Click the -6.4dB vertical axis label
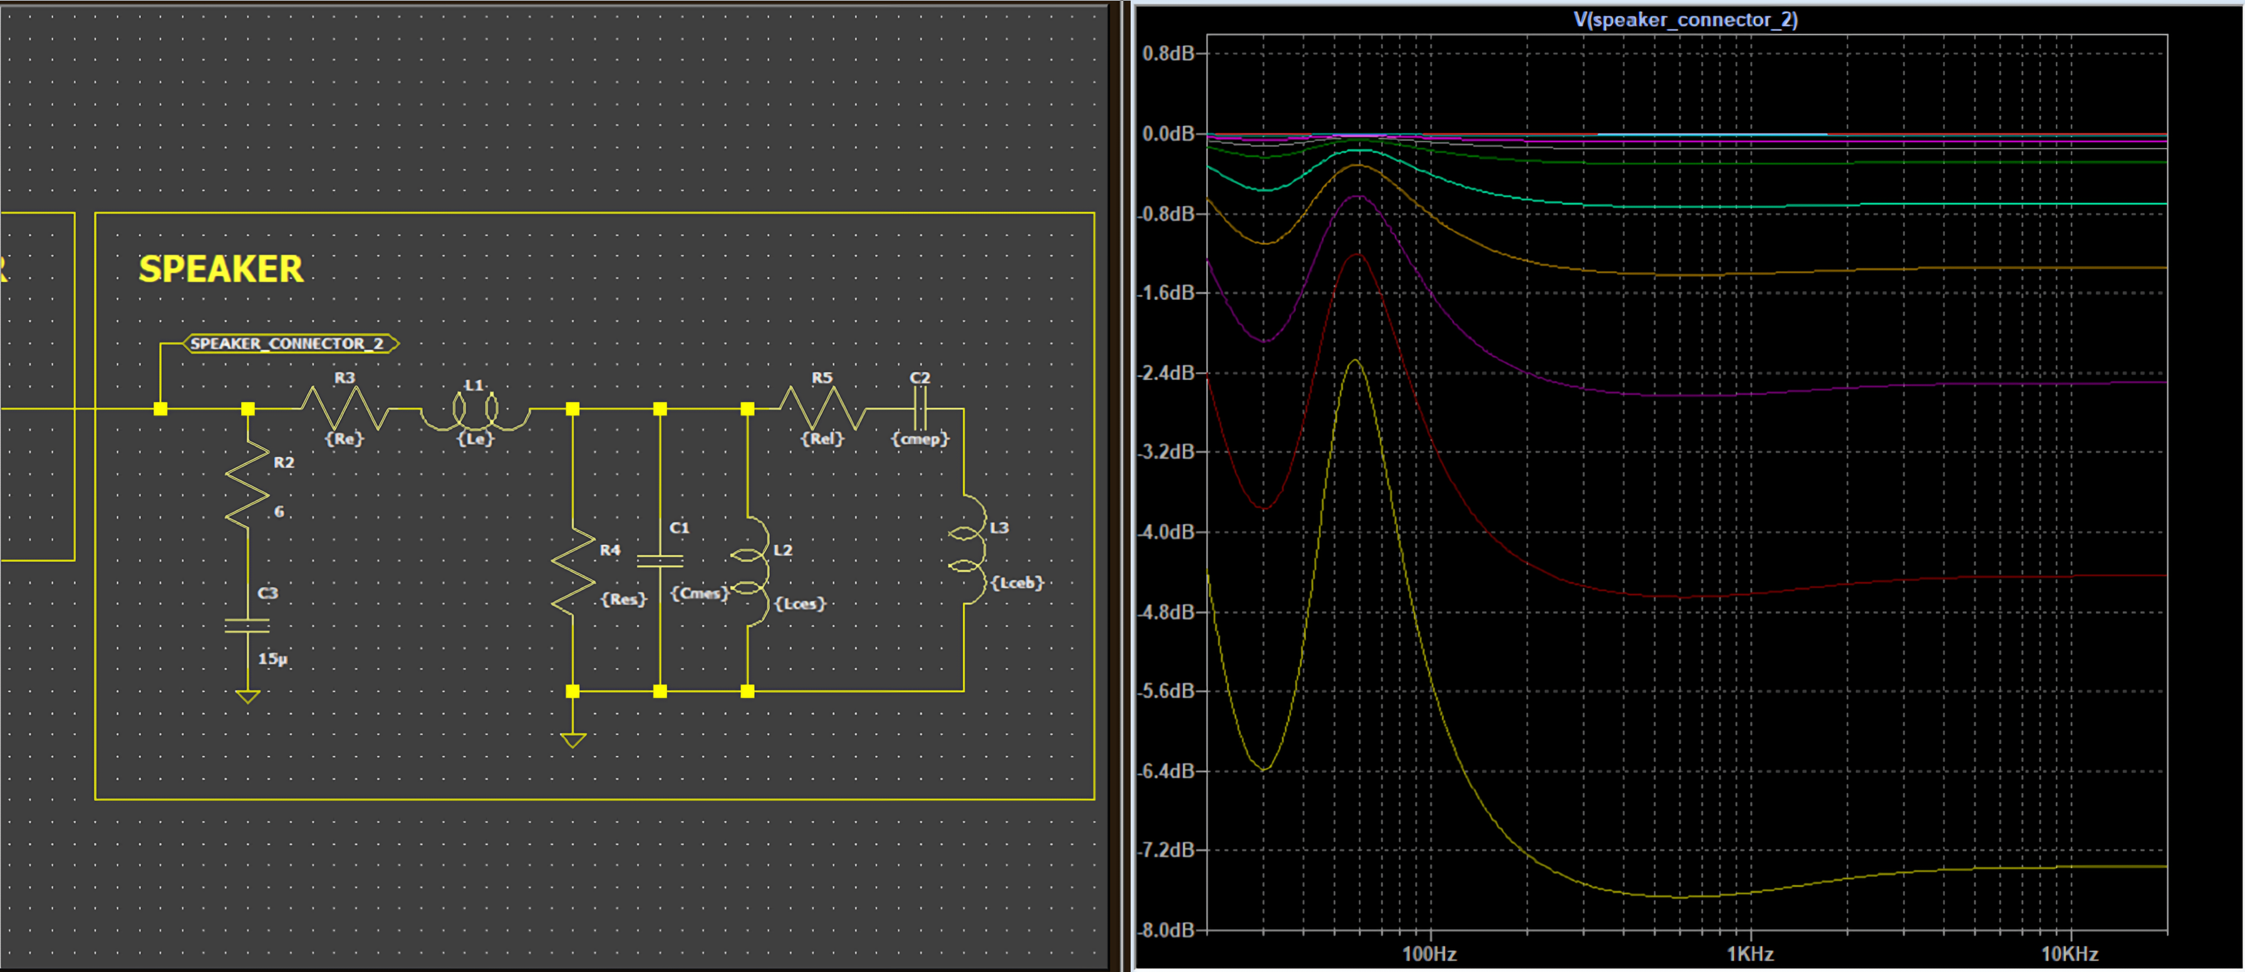The height and width of the screenshot is (972, 2245). click(1167, 771)
